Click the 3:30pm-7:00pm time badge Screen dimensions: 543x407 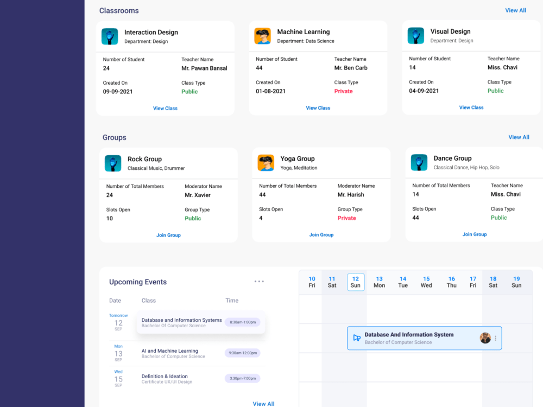(243, 378)
